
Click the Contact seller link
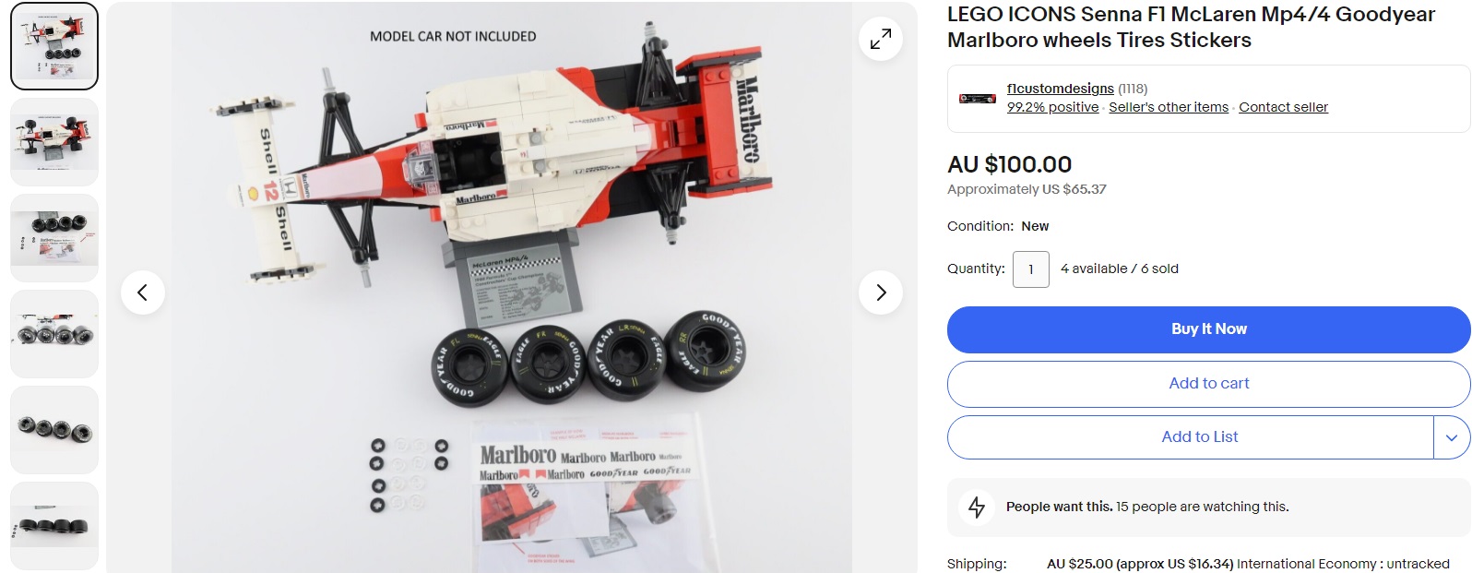pyautogui.click(x=1283, y=107)
